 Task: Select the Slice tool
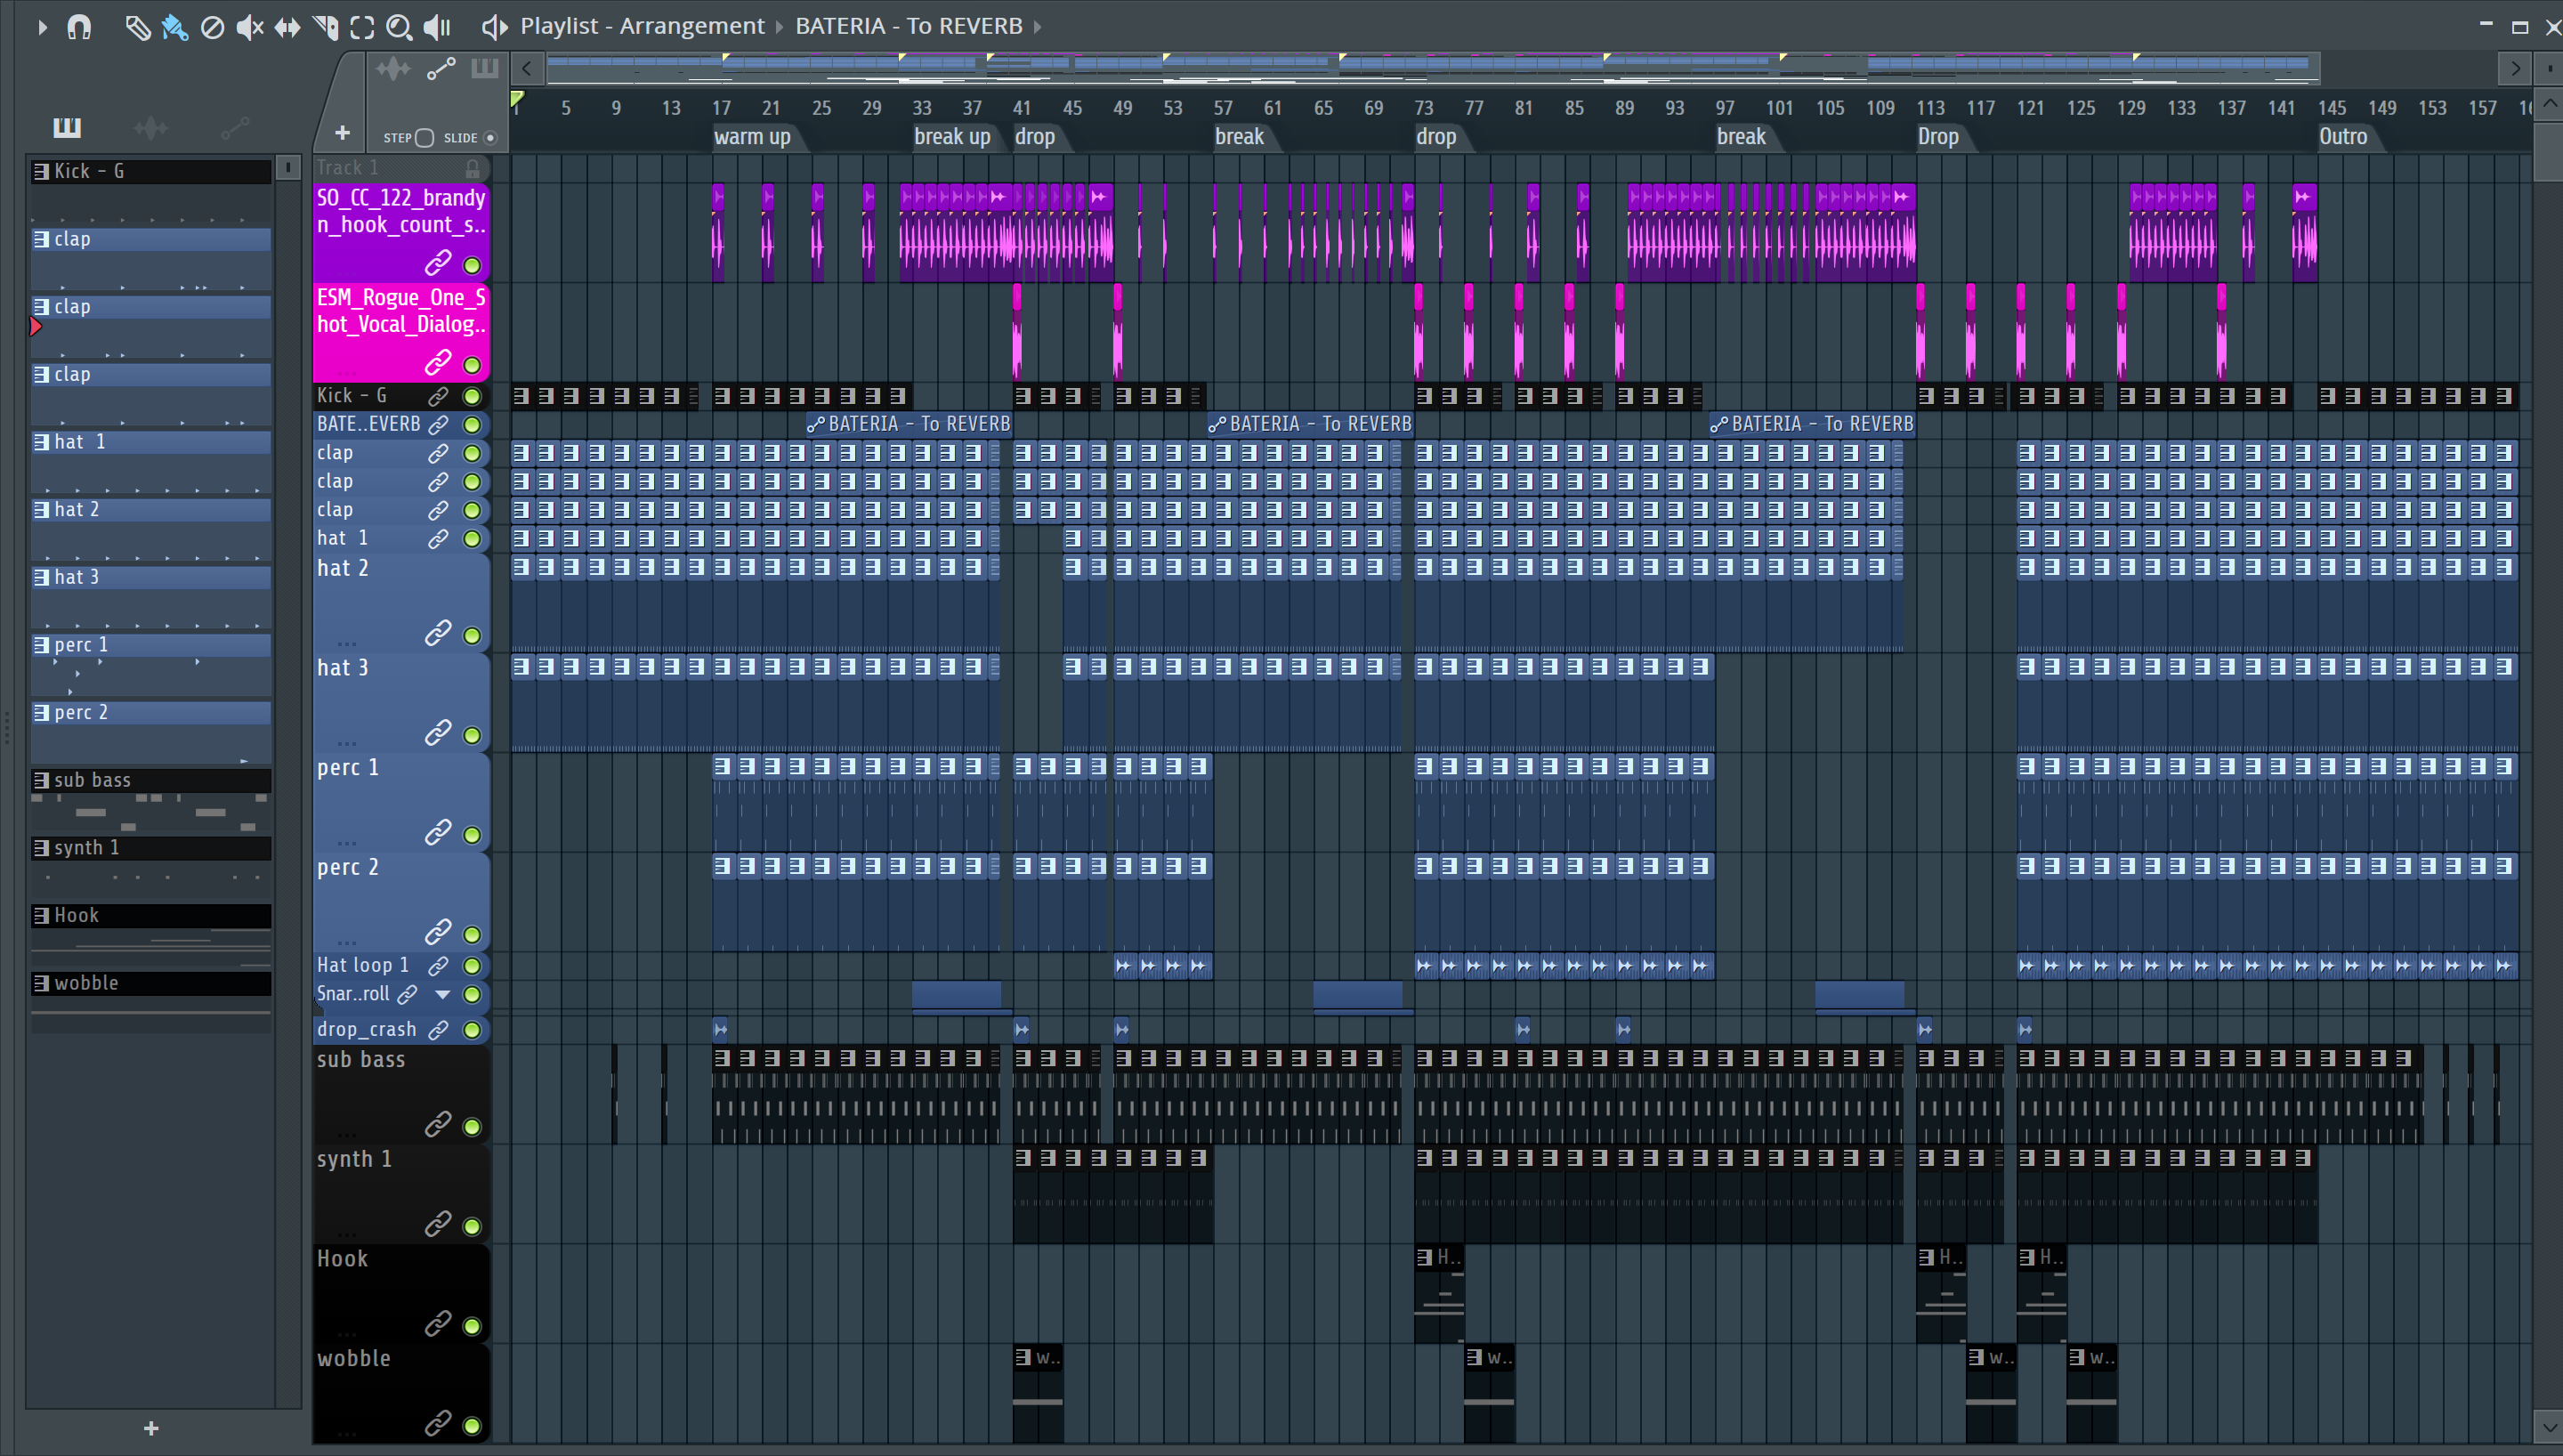coord(326,27)
